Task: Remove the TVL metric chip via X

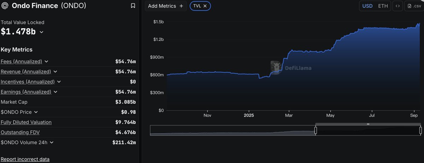Action: click(205, 6)
